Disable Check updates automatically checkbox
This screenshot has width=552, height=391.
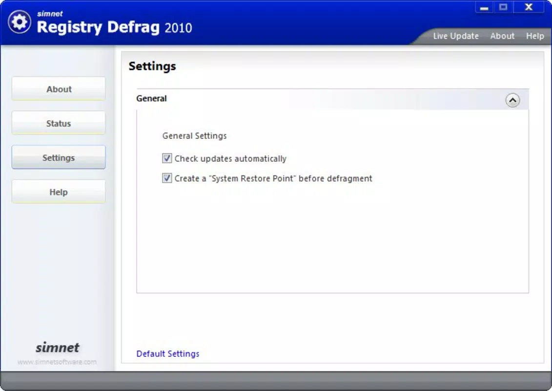coord(167,158)
